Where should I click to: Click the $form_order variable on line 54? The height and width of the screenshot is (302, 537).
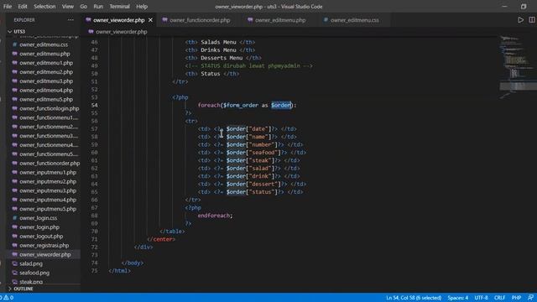(241, 105)
